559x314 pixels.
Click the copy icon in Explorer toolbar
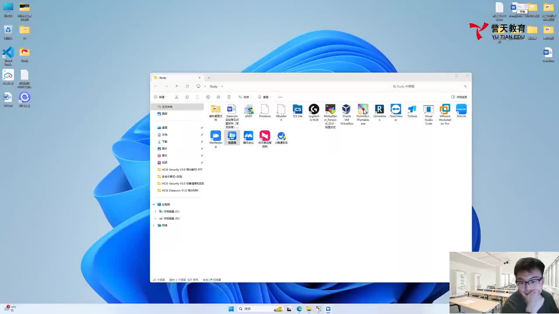[x=187, y=97]
